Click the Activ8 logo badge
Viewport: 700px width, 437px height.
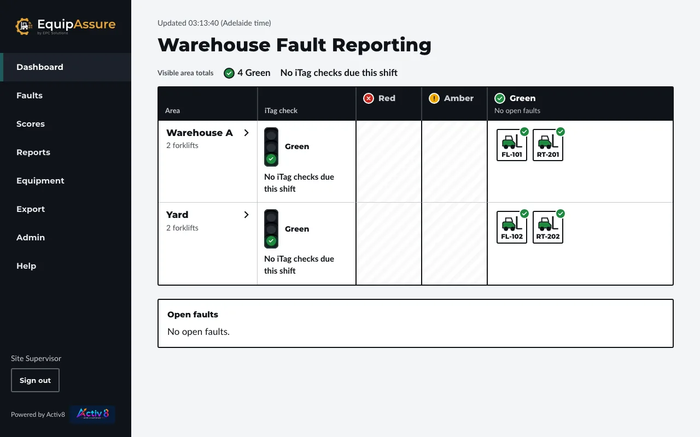[93, 414]
